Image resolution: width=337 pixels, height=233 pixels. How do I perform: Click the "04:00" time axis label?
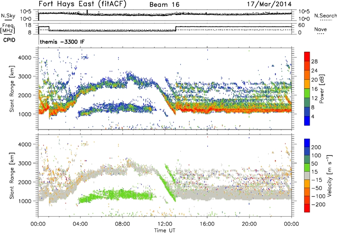80,224
